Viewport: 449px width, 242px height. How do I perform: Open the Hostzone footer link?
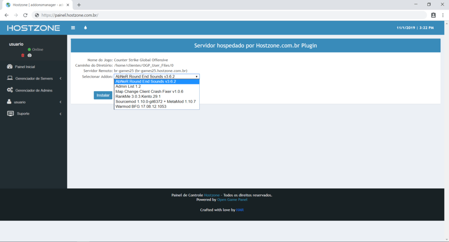[211, 195]
